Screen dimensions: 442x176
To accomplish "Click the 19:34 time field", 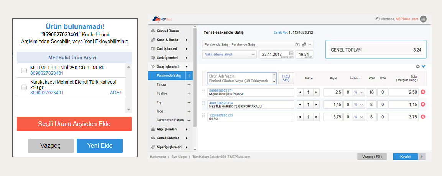I will pos(304,55).
